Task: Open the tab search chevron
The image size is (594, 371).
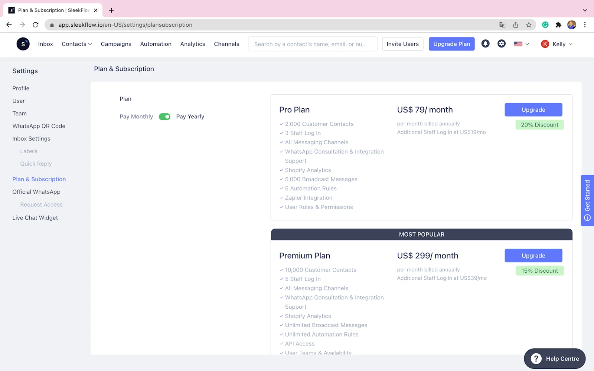Action: coord(585,10)
